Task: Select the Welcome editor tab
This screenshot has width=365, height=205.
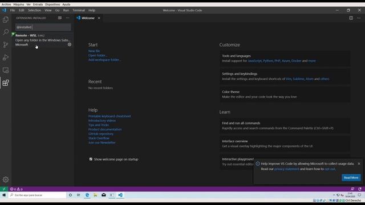Action: tap(88, 18)
